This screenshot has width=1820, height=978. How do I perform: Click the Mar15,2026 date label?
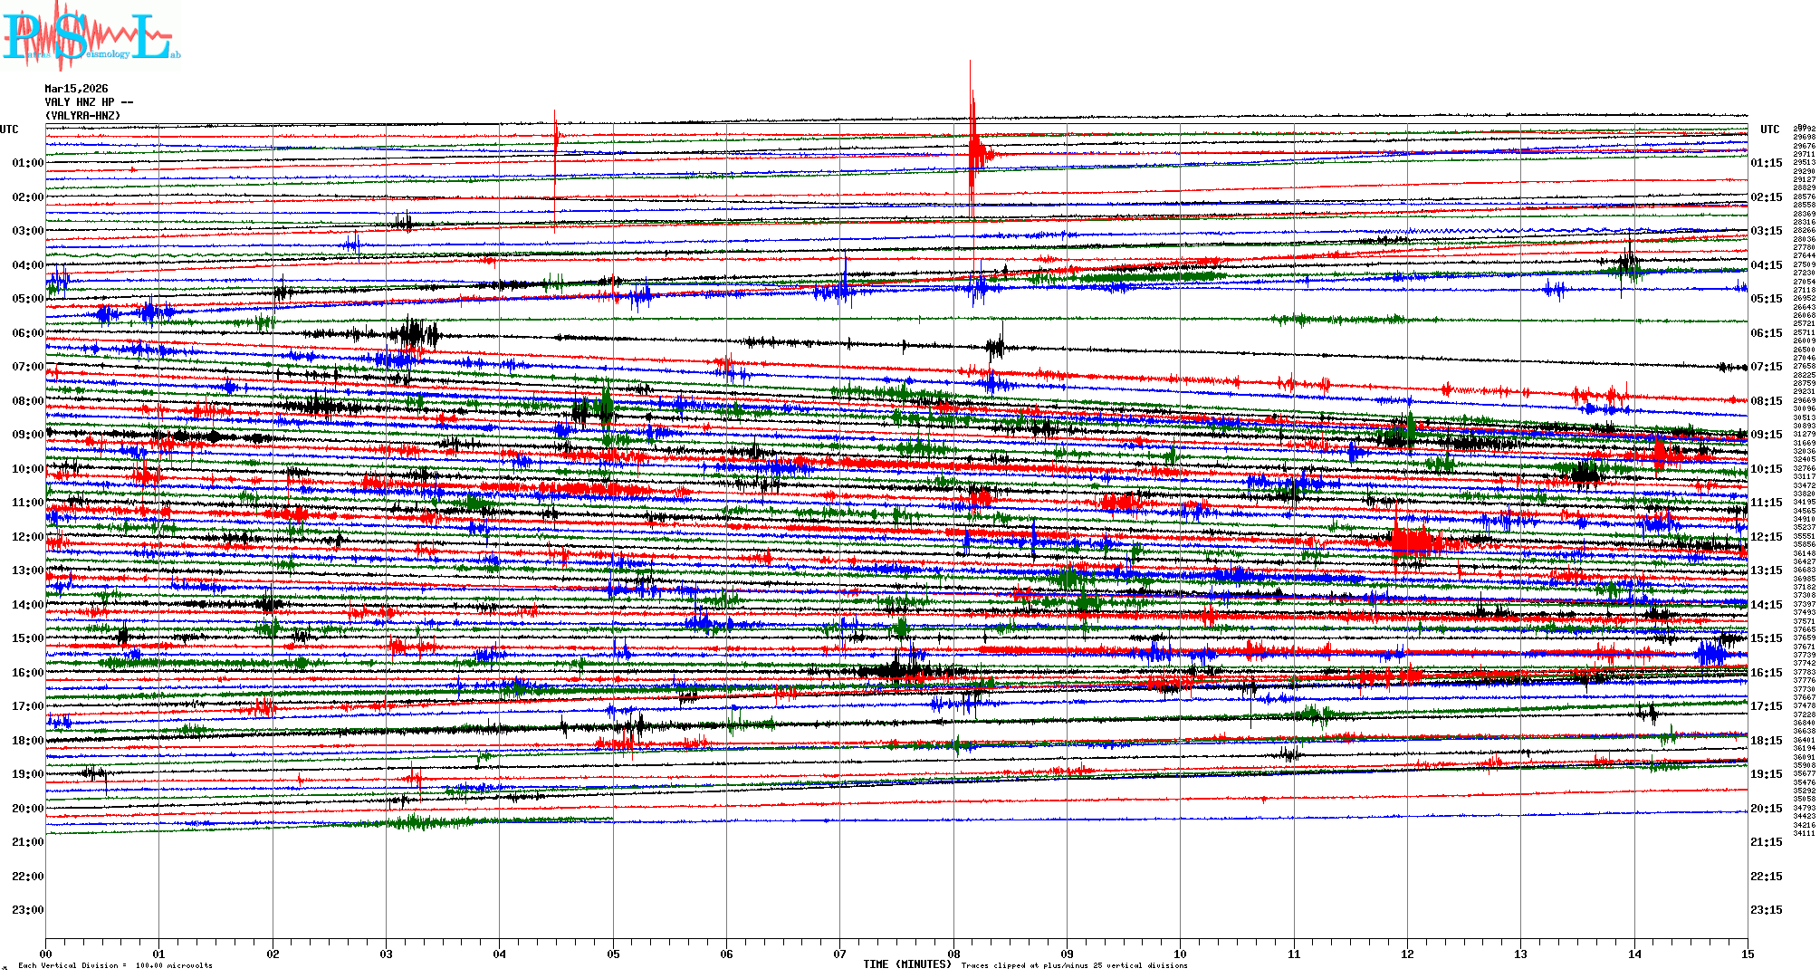pyautogui.click(x=76, y=89)
